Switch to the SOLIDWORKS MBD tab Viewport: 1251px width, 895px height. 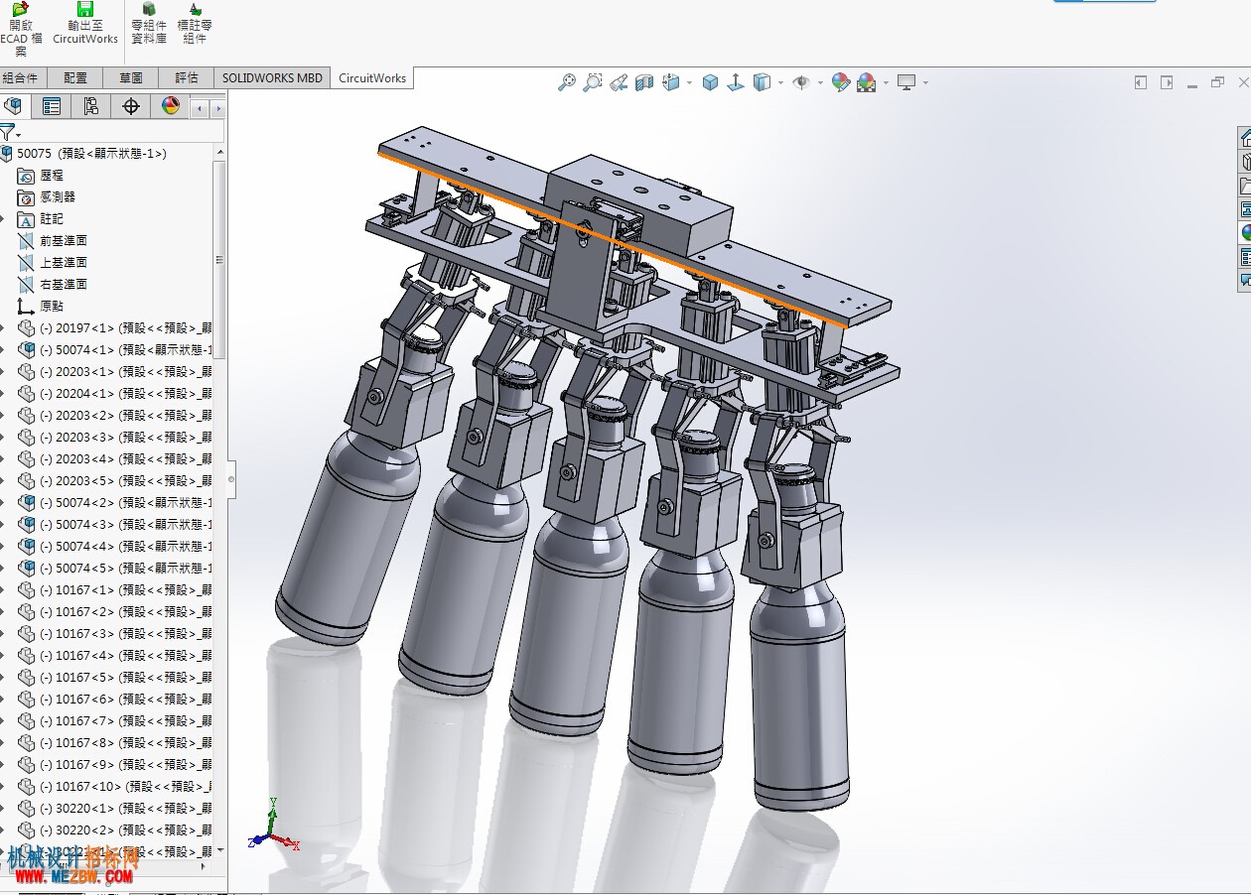click(272, 77)
